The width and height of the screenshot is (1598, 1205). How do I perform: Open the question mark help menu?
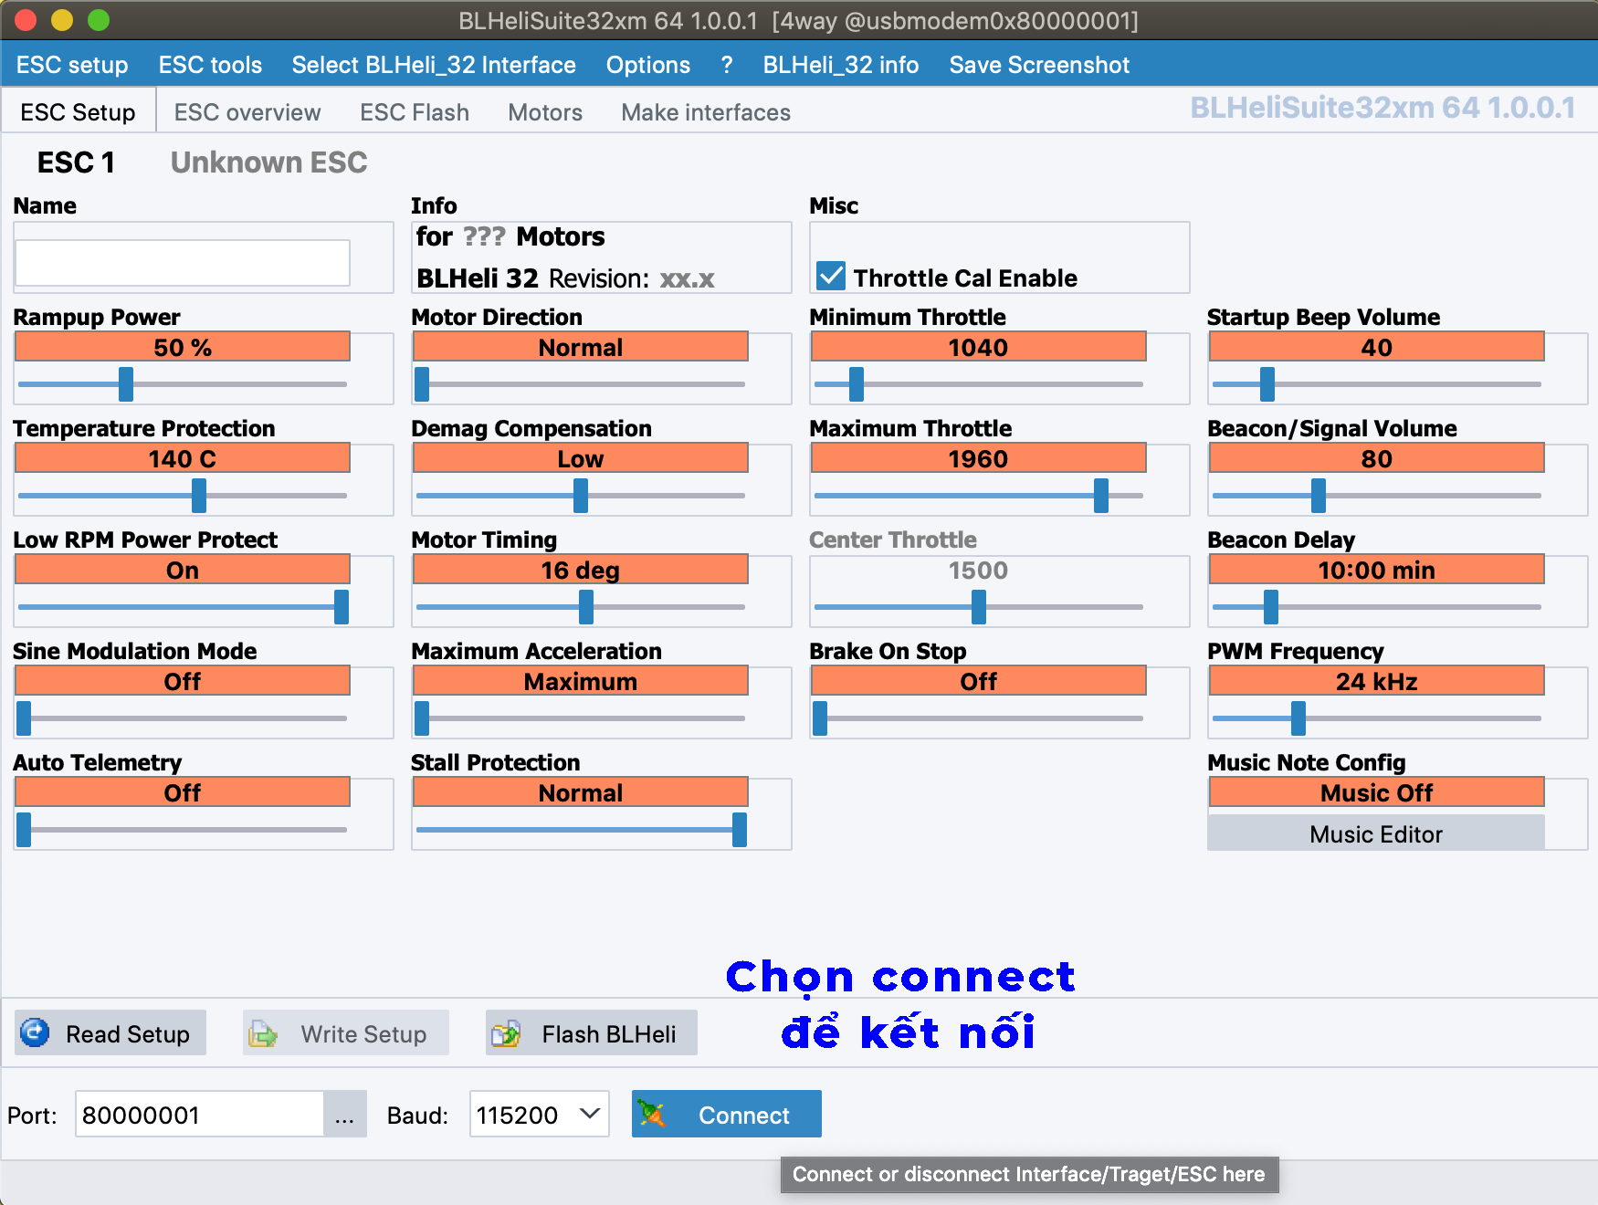pos(727,65)
